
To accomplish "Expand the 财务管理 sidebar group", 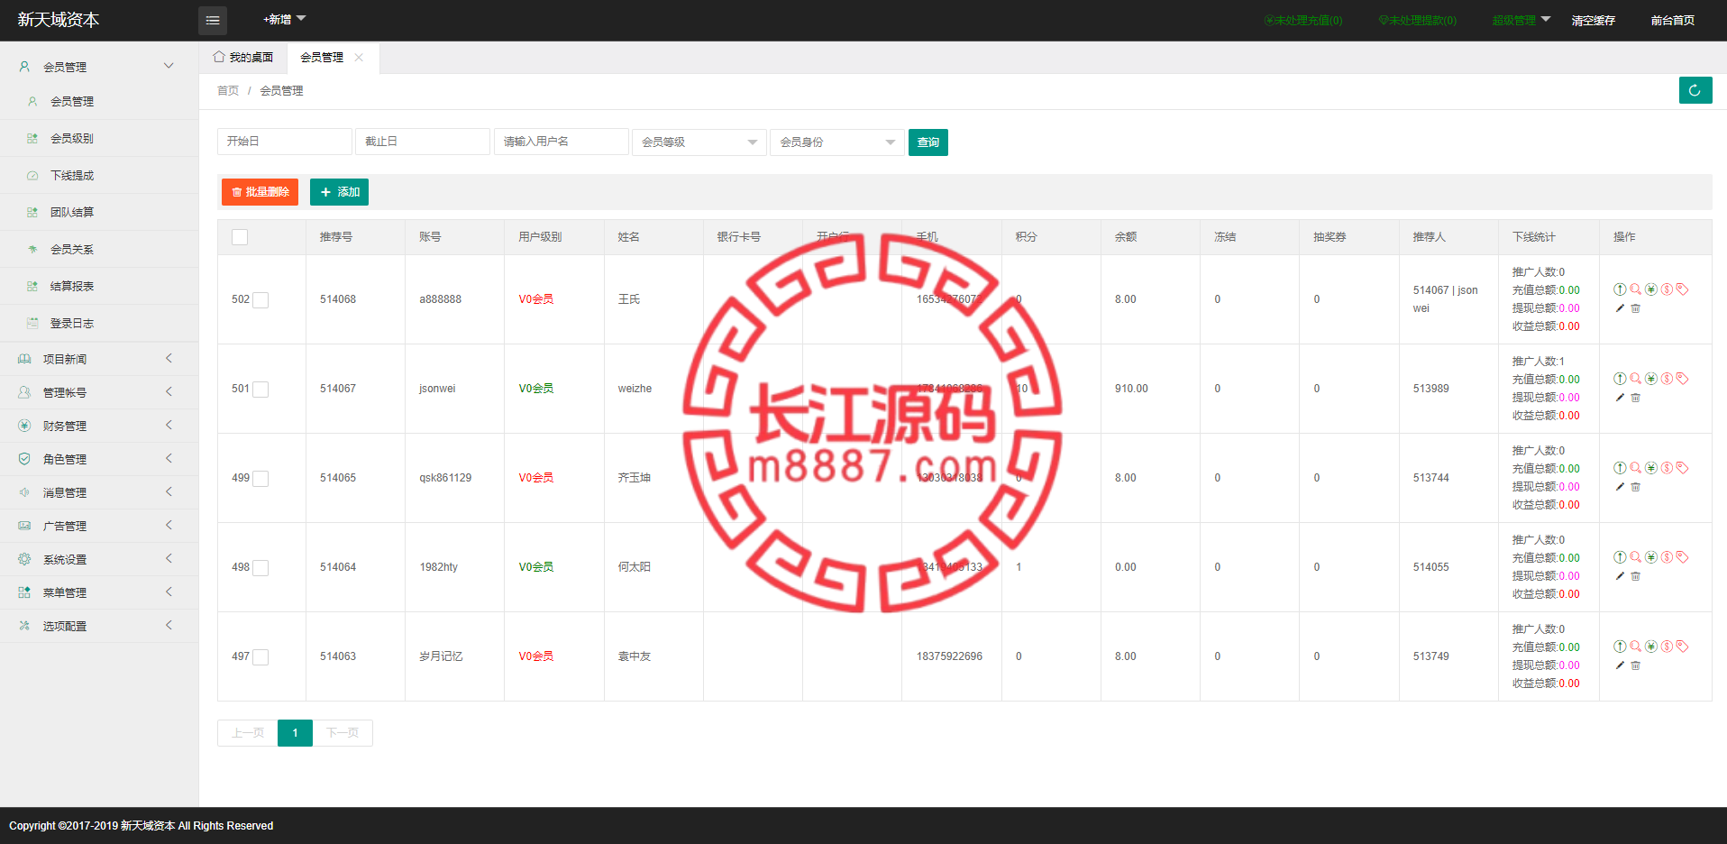I will (x=99, y=426).
